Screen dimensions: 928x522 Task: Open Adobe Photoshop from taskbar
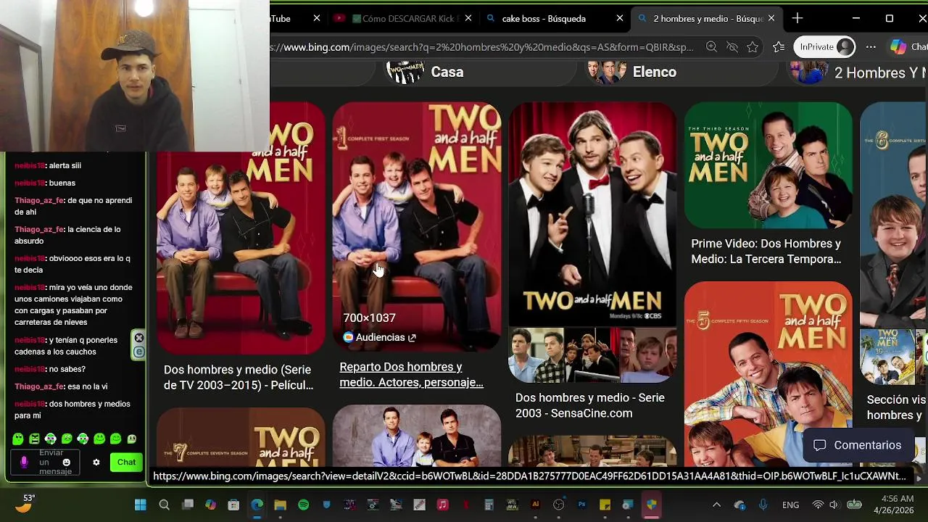[x=581, y=505]
